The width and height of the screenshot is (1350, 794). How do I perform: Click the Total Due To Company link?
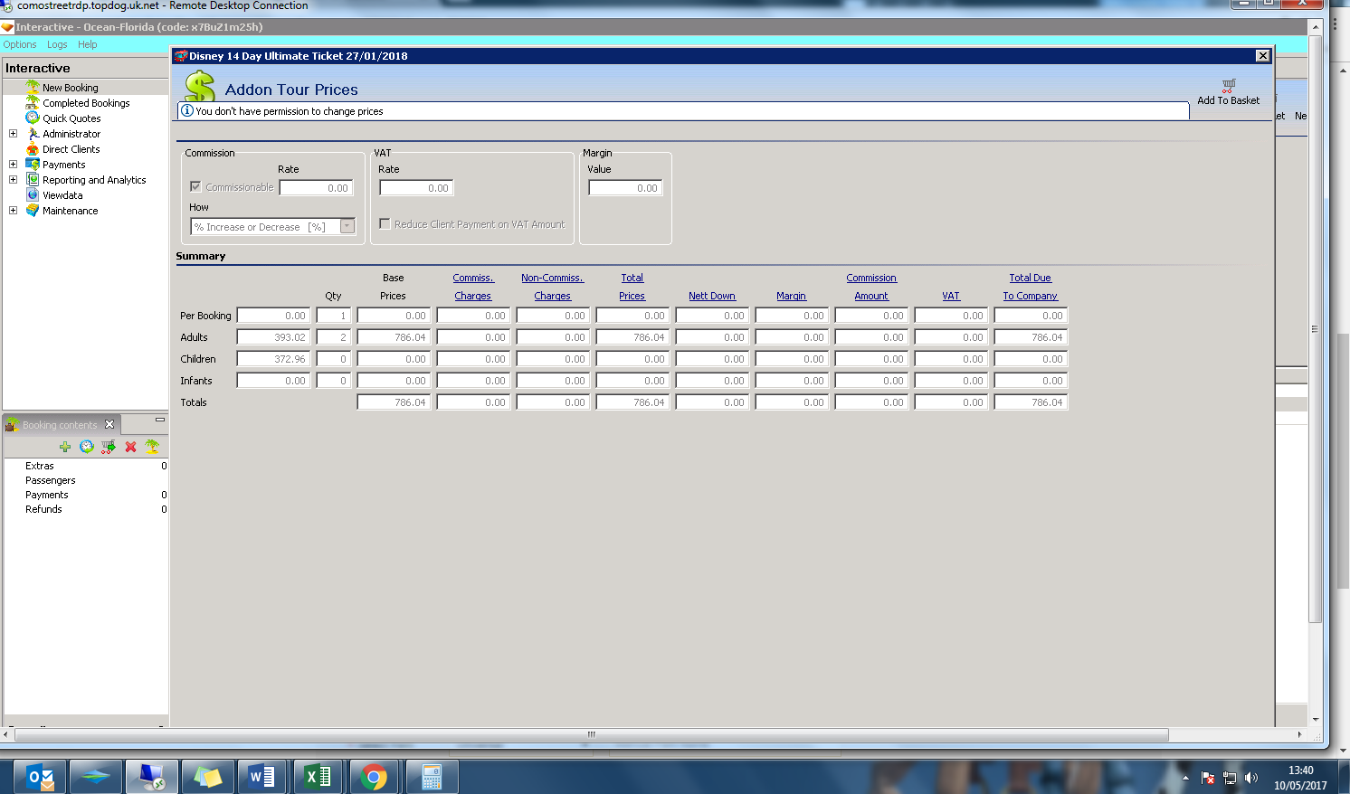1031,287
